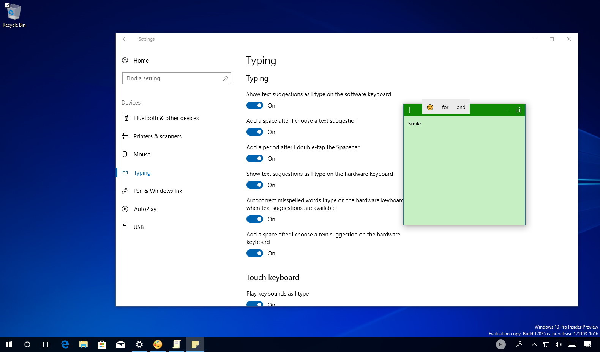Open Task View on taskbar
This screenshot has width=600, height=352.
click(x=46, y=344)
